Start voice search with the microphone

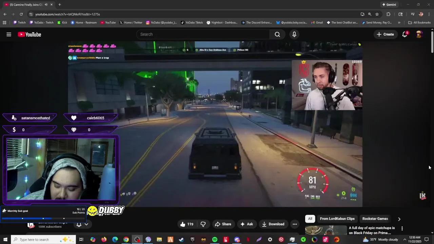click(294, 34)
